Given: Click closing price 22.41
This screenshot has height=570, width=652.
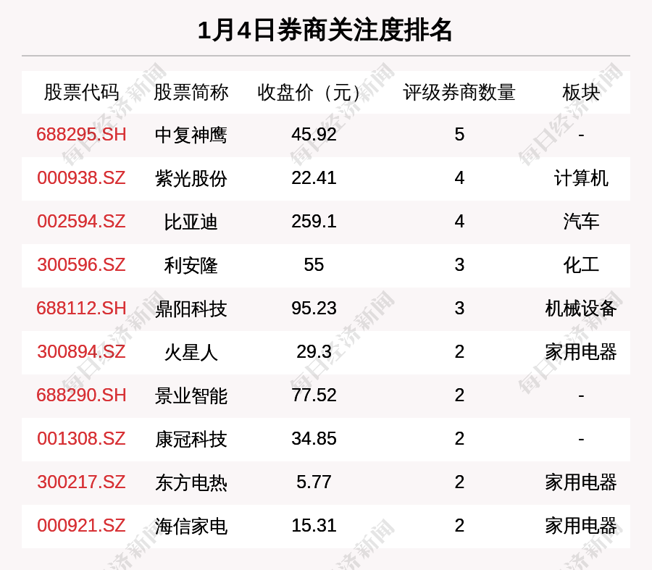Looking at the screenshot, I should pyautogui.click(x=314, y=178).
